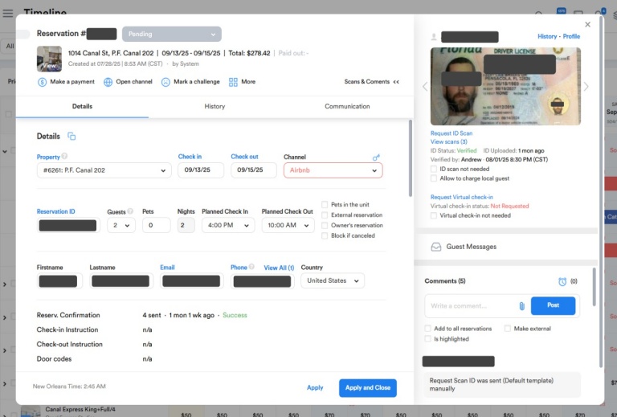Screen dimensions: 617x417
Task: Tick the Is highlighted checkbox
Action: 428,339
